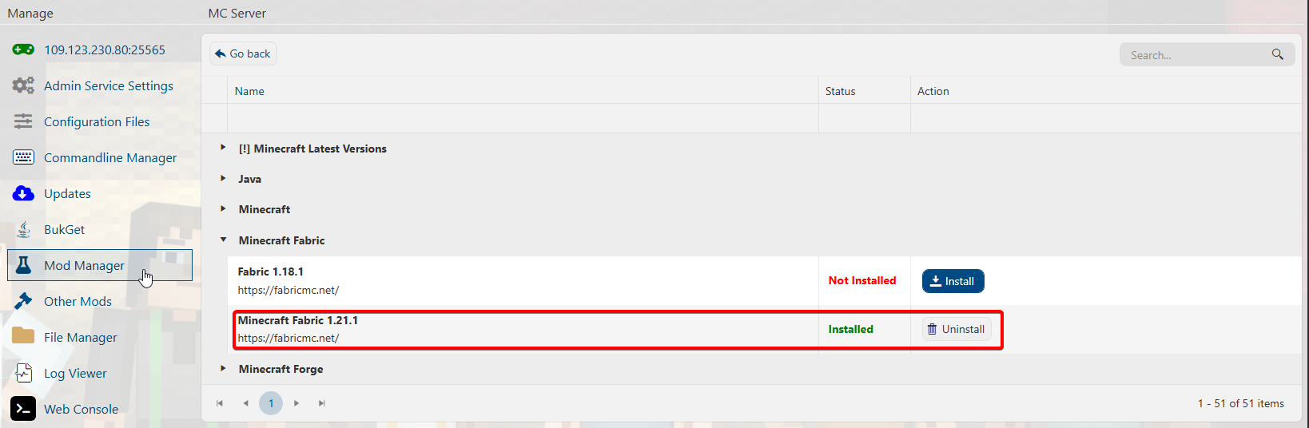Click the Updates cloud download icon
The image size is (1309, 428).
point(23,193)
